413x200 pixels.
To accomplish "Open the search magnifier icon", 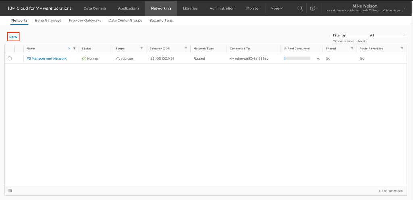I will pyautogui.click(x=300, y=8).
